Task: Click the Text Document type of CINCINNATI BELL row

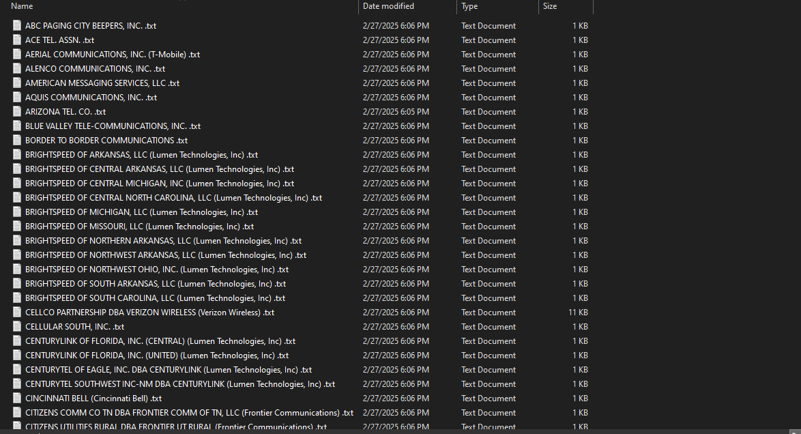Action: (x=489, y=398)
